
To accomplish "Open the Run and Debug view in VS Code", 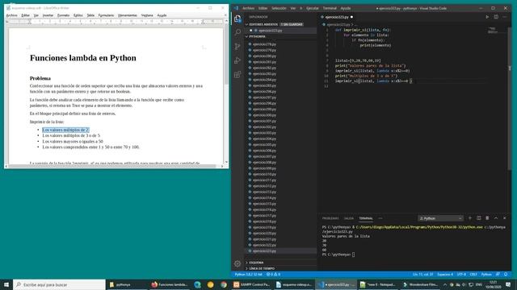I will click(237, 60).
